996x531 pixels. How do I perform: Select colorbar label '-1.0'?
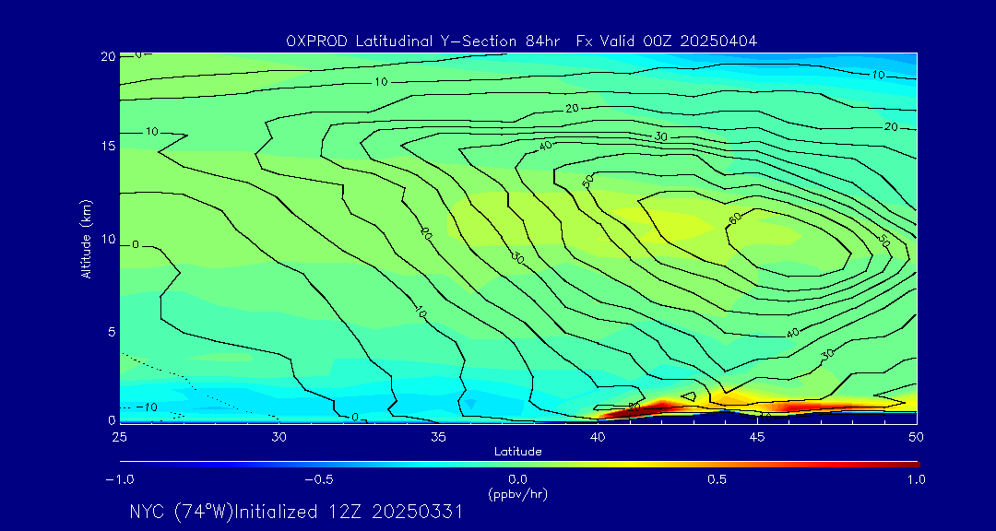click(x=119, y=479)
